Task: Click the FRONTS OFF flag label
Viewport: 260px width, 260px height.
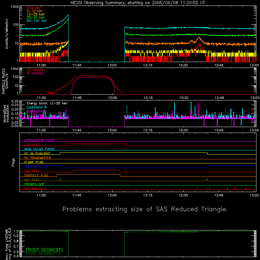Action: pos(34,184)
